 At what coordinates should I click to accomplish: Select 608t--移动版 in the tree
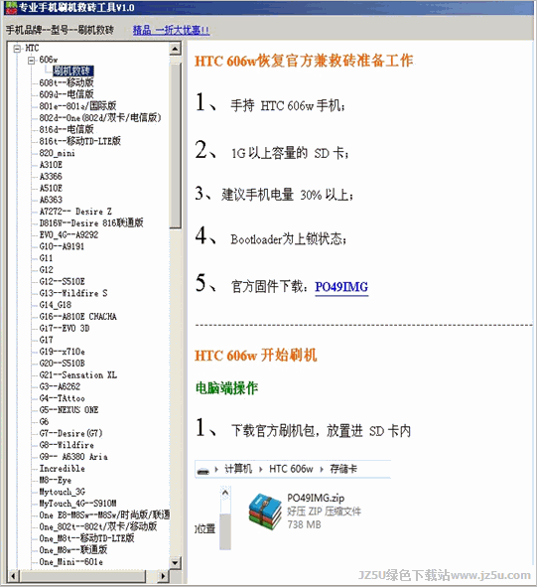tap(67, 82)
